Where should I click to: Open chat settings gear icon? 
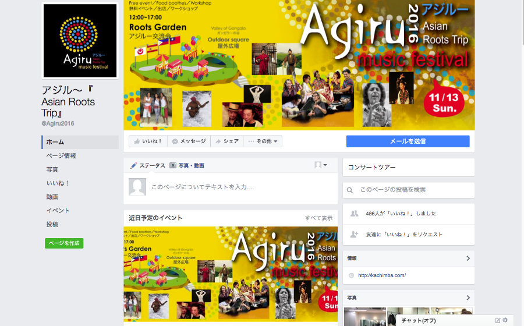[505, 320]
